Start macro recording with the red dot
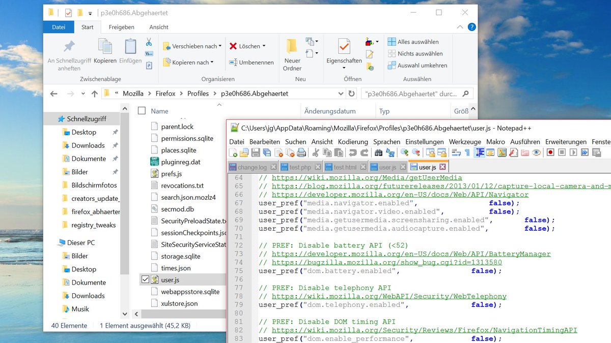 pyautogui.click(x=550, y=152)
